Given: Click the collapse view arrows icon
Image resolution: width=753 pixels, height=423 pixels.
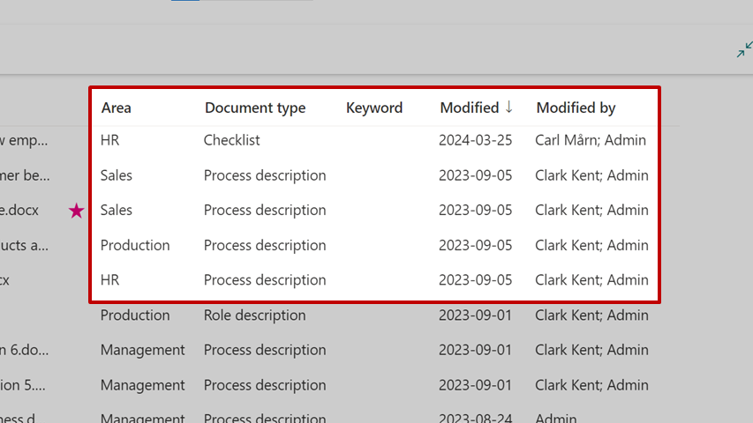Looking at the screenshot, I should tap(744, 50).
